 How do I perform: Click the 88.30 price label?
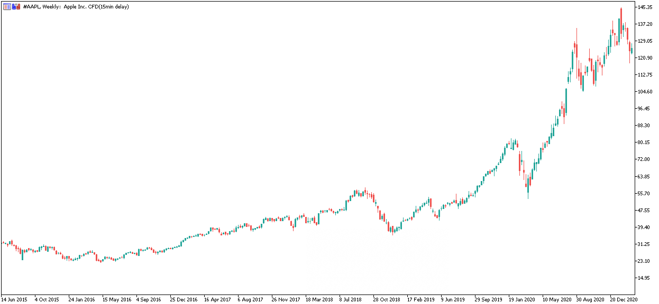click(644, 125)
